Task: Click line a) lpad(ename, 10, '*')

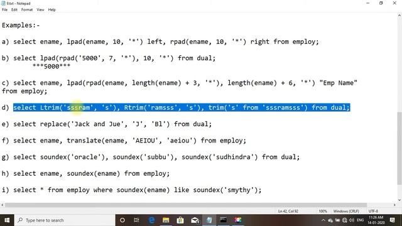Action: tap(160, 41)
